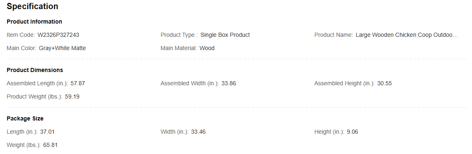
Task: Click package weight value 65.81
Action: pos(50,145)
